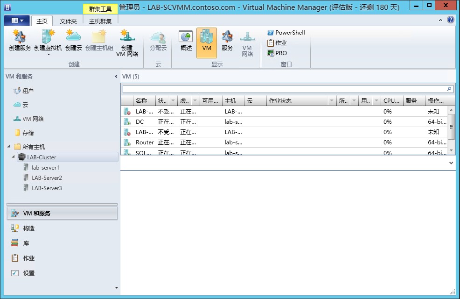
Task: Collapse the 所有主机 tree node
Action: (9, 146)
